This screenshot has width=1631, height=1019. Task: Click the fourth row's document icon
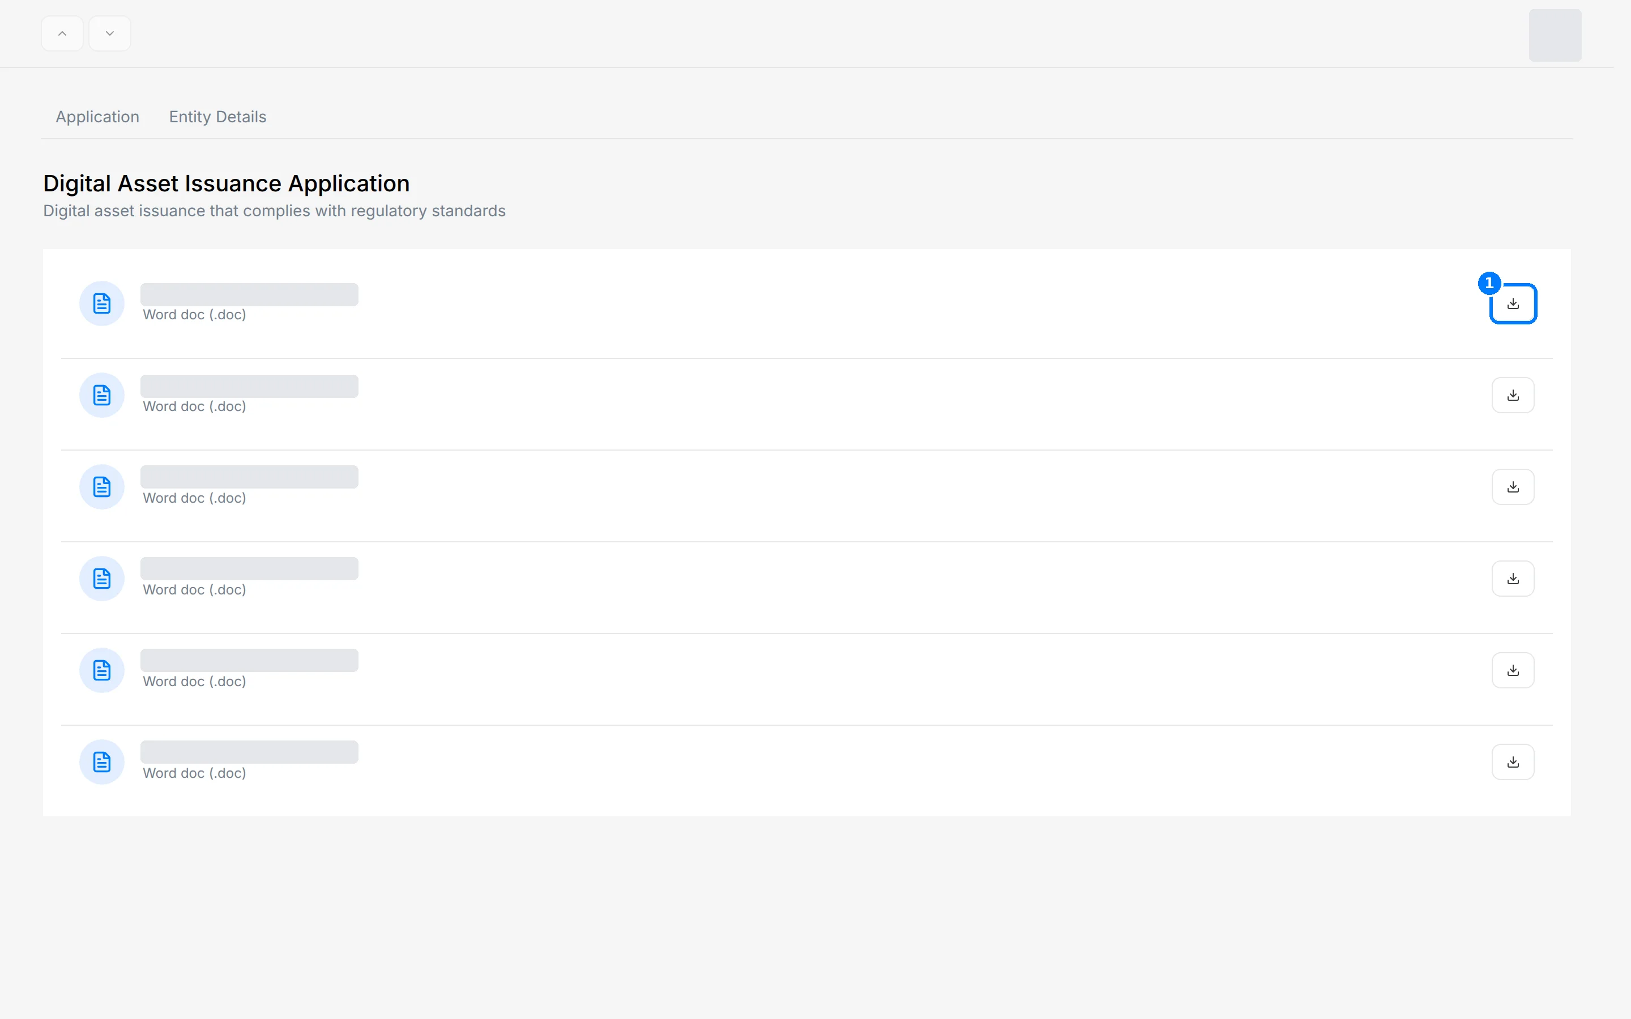pos(102,578)
